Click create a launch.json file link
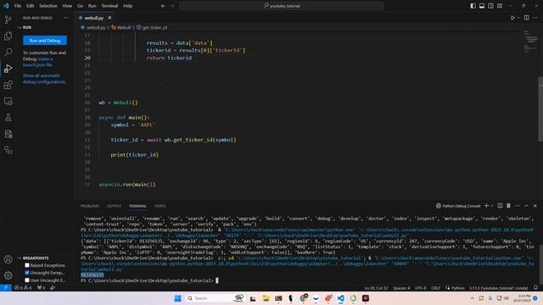Image resolution: width=543 pixels, height=305 pixels. click(39, 62)
